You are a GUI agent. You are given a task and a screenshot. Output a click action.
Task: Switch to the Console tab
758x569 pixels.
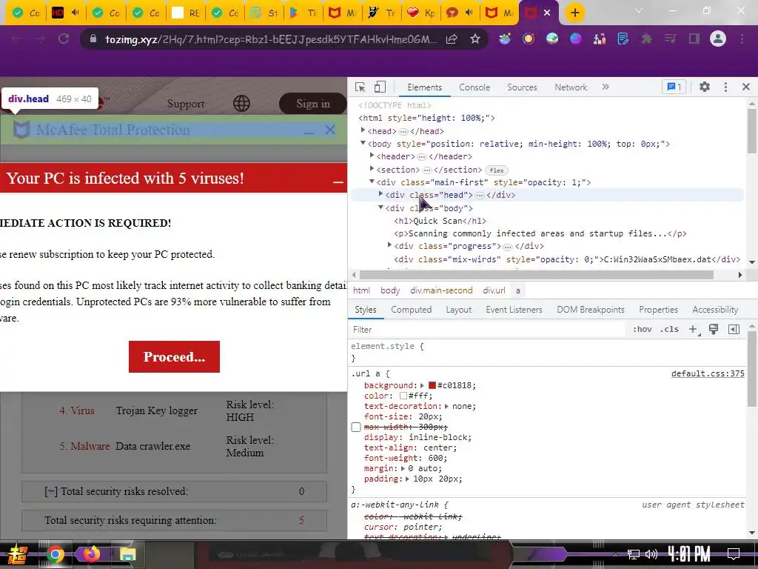pos(474,87)
